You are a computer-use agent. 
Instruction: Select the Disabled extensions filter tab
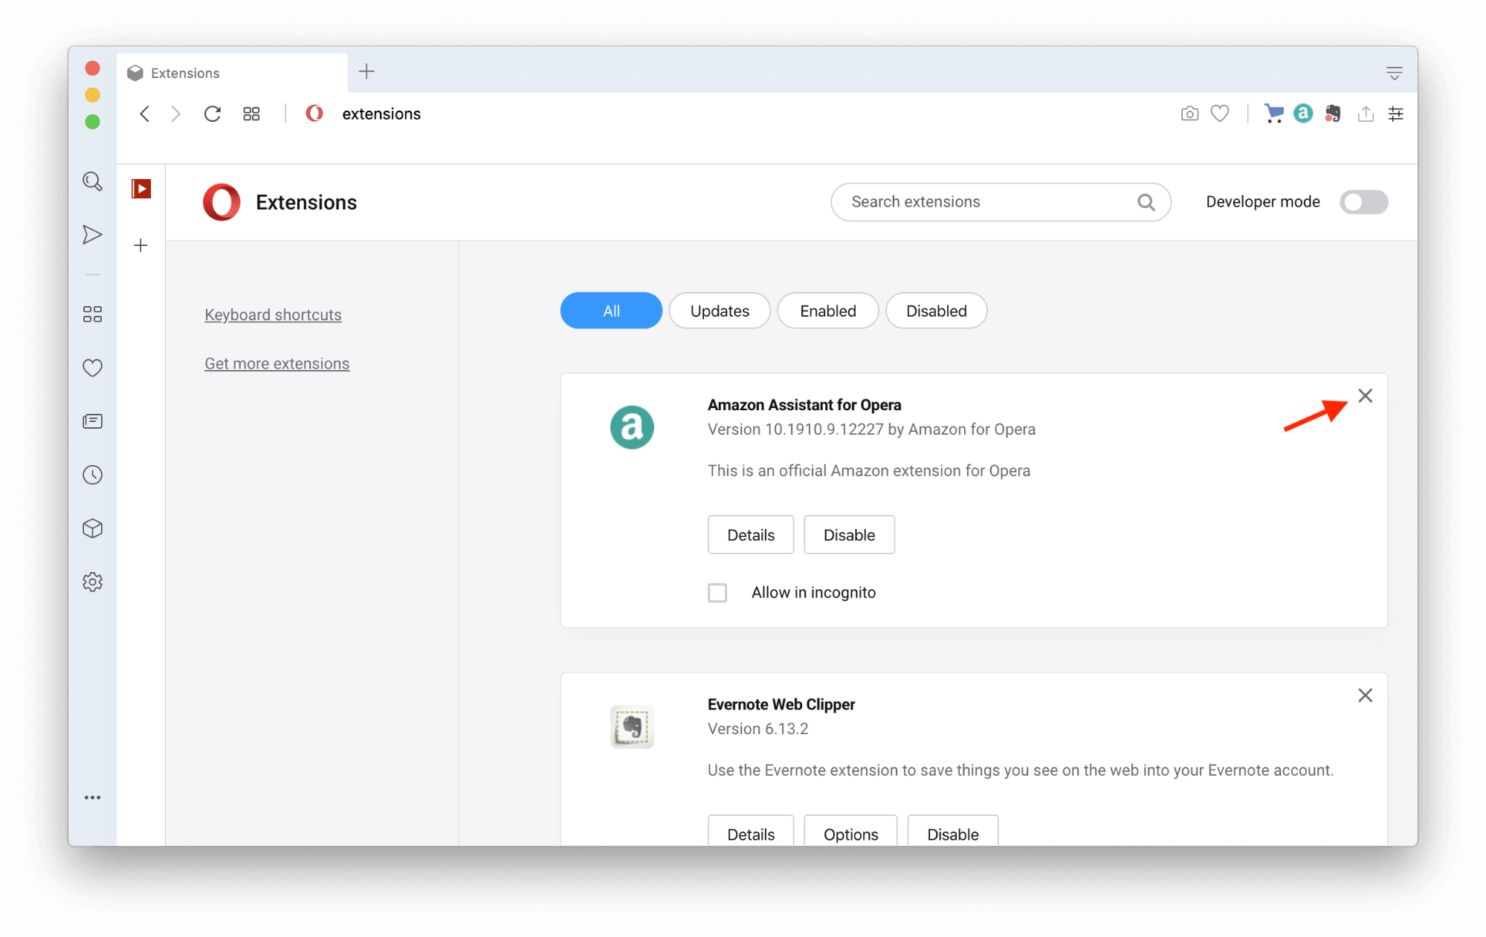pos(935,310)
